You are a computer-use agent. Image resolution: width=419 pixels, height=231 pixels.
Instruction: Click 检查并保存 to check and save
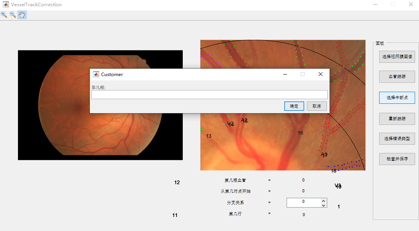click(397, 159)
